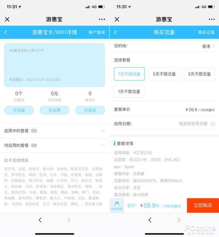Go back using the arrow in 购买流量 header

pyautogui.click(x=115, y=32)
